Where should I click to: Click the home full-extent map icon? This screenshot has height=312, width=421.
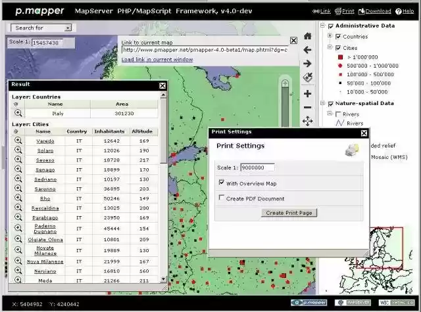[x=308, y=36]
